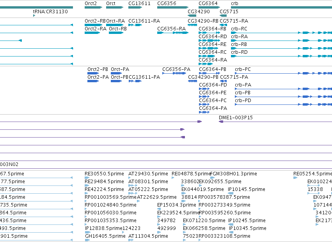Screen dimensions: 332x242
Task: Click the CG5715 gene label
Action: tap(229, 12)
